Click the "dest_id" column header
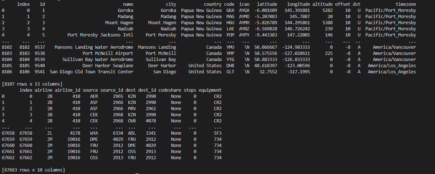This screenshot has height=174, width=435. click(x=147, y=90)
